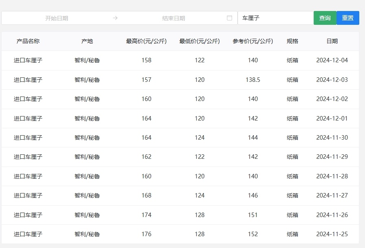Click inside the 开始日期 start date field
The height and width of the screenshot is (248, 365).
coord(57,18)
